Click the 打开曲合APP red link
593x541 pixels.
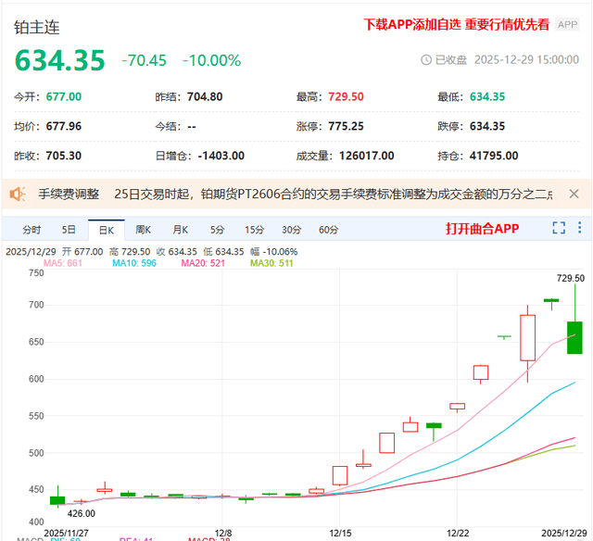(x=482, y=229)
